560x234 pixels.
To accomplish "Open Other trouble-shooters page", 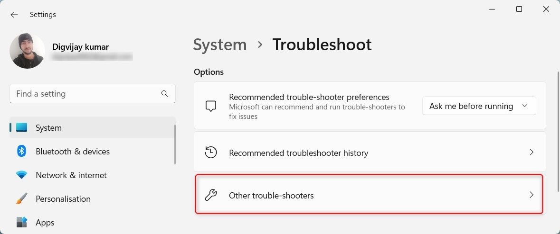I will [271, 195].
